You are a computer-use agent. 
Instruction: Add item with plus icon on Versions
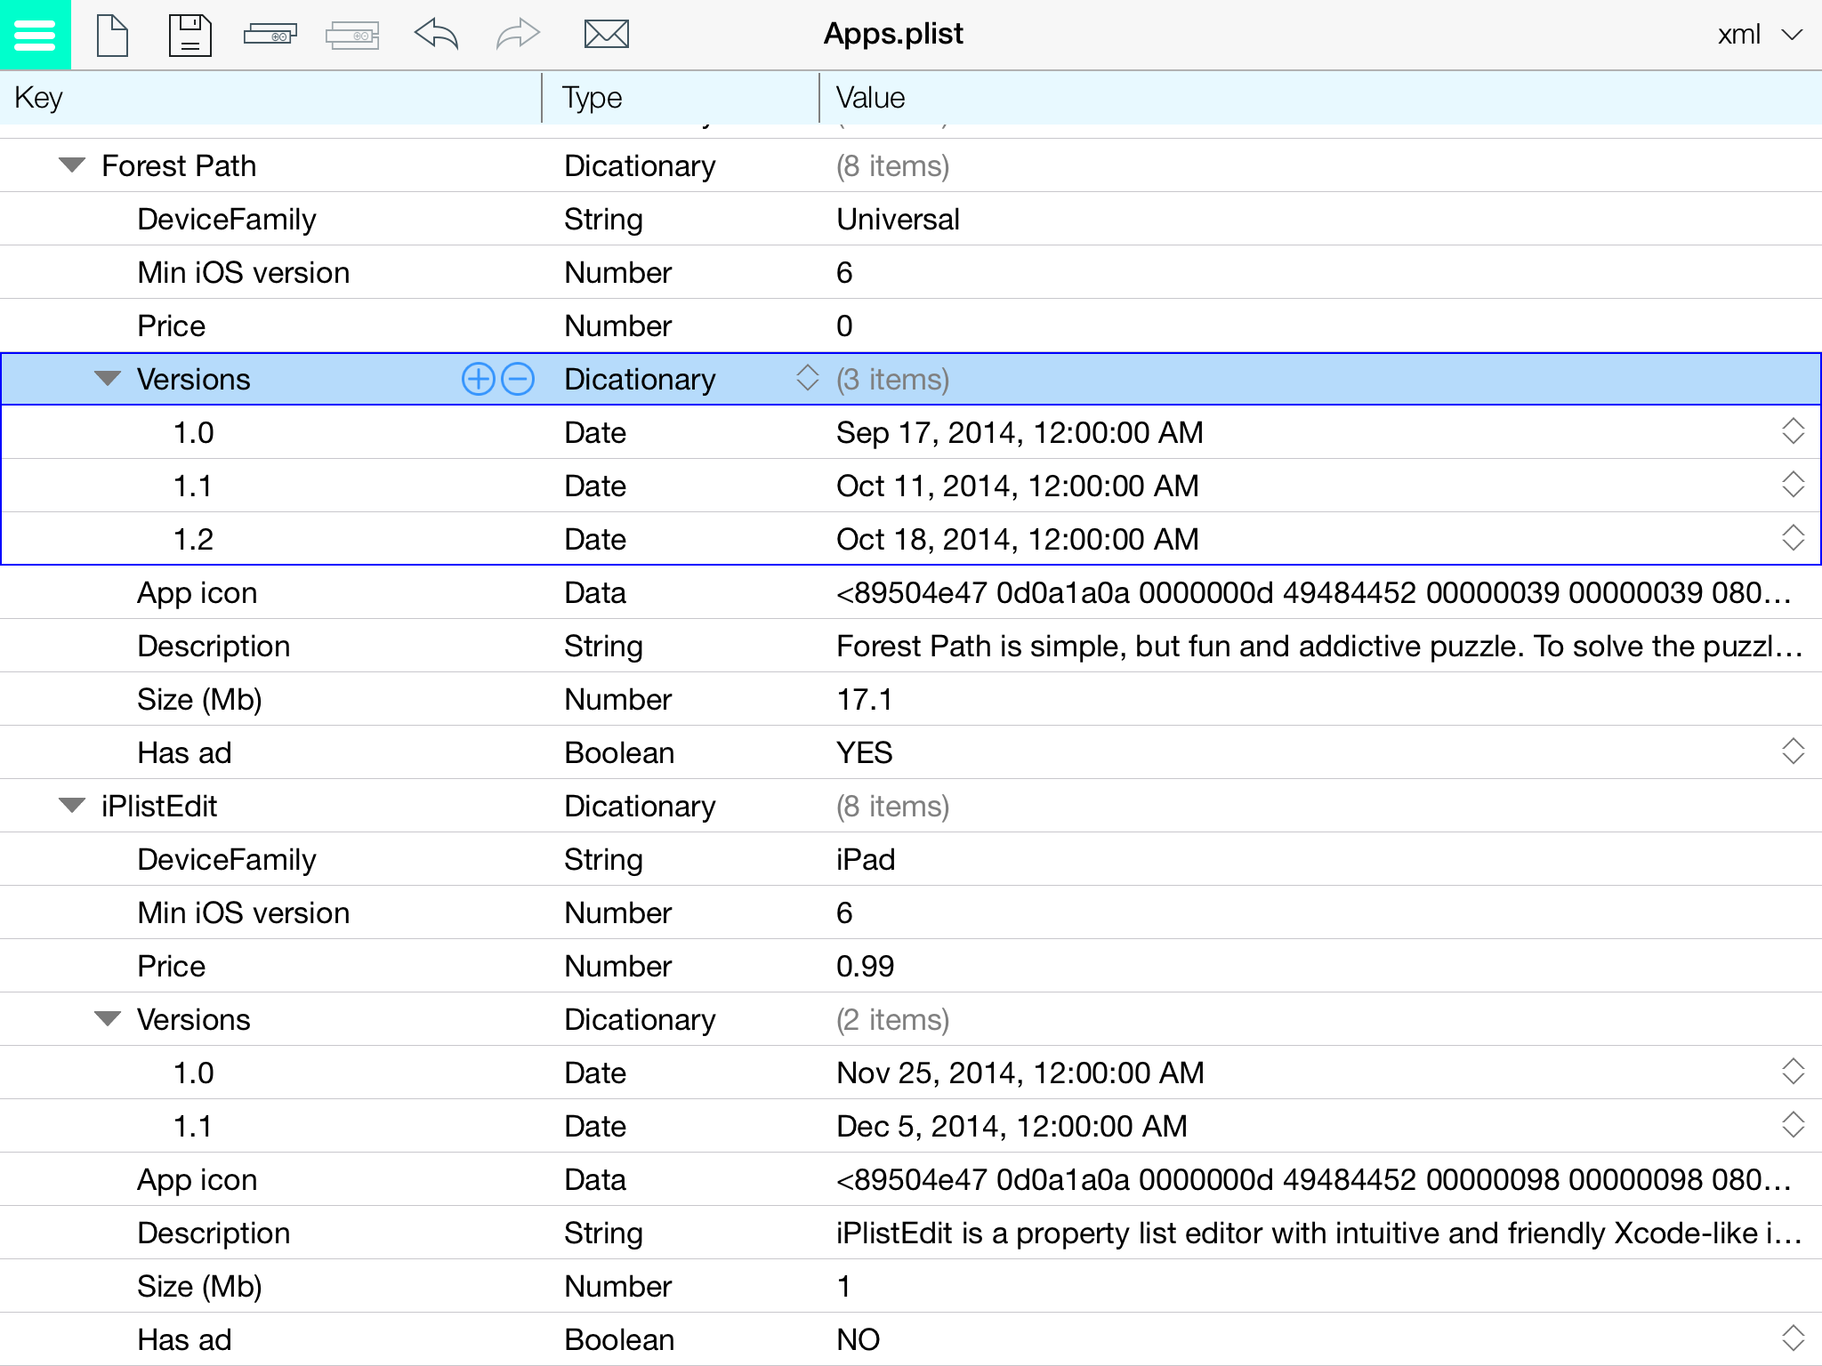[x=478, y=380]
